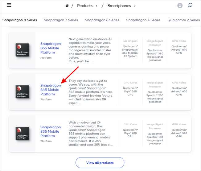Screen dimensions: 201x171
Task: Click the Snapdragon 835 chip thumbnail
Action: pyautogui.click(x=22, y=133)
